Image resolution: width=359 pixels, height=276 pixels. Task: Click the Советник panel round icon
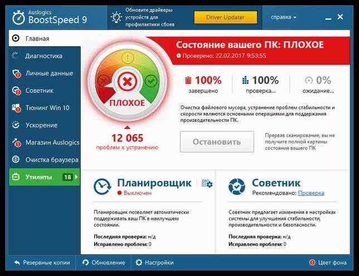click(237, 186)
